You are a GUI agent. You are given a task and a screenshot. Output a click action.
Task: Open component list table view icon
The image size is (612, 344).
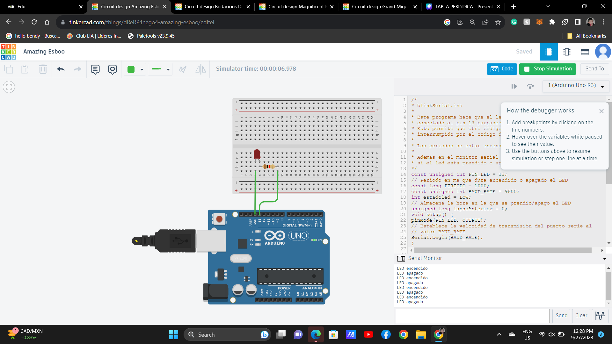tap(585, 52)
